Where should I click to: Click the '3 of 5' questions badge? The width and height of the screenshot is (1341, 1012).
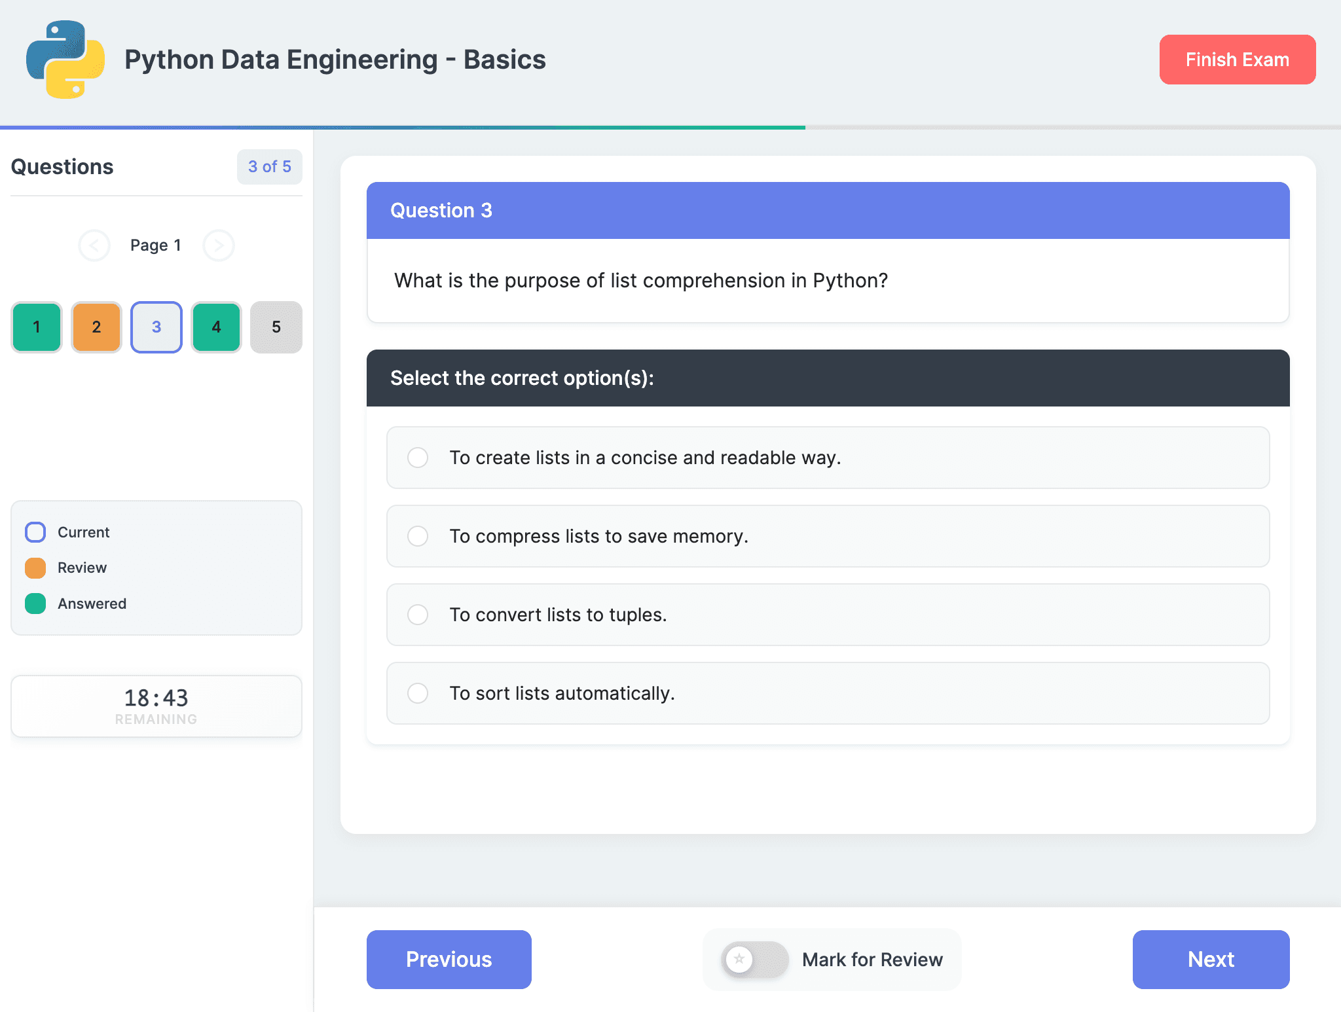(x=269, y=167)
